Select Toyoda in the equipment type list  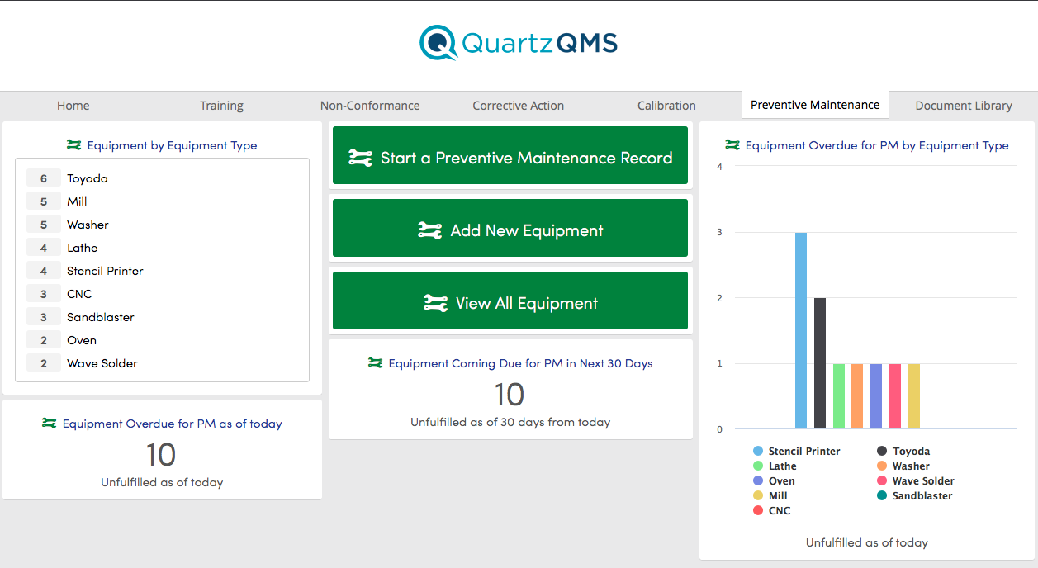click(162, 178)
